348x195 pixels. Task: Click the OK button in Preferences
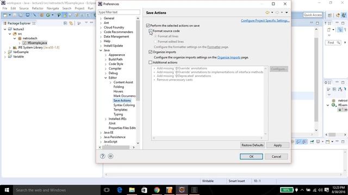point(251,157)
